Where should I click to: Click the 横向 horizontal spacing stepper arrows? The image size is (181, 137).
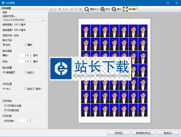pos(30,55)
